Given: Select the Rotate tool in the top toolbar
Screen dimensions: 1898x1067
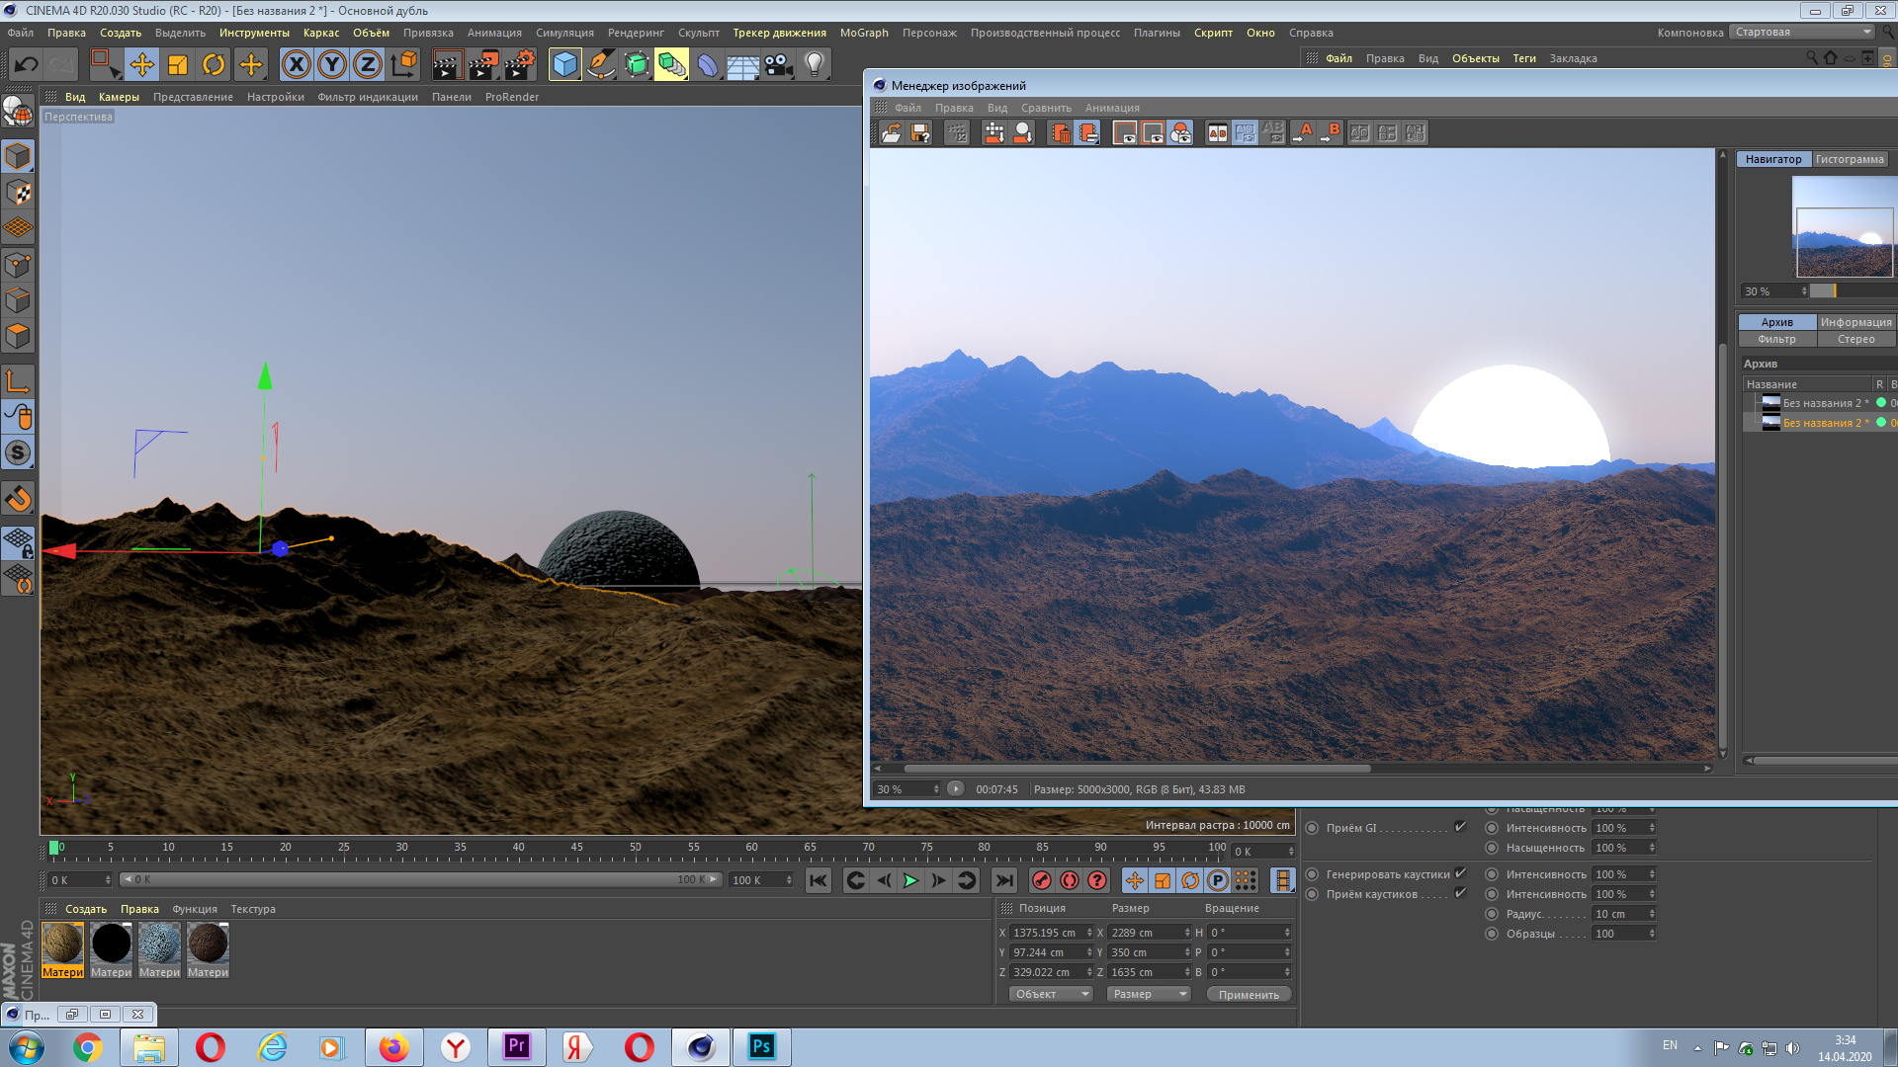Looking at the screenshot, I should [x=214, y=65].
